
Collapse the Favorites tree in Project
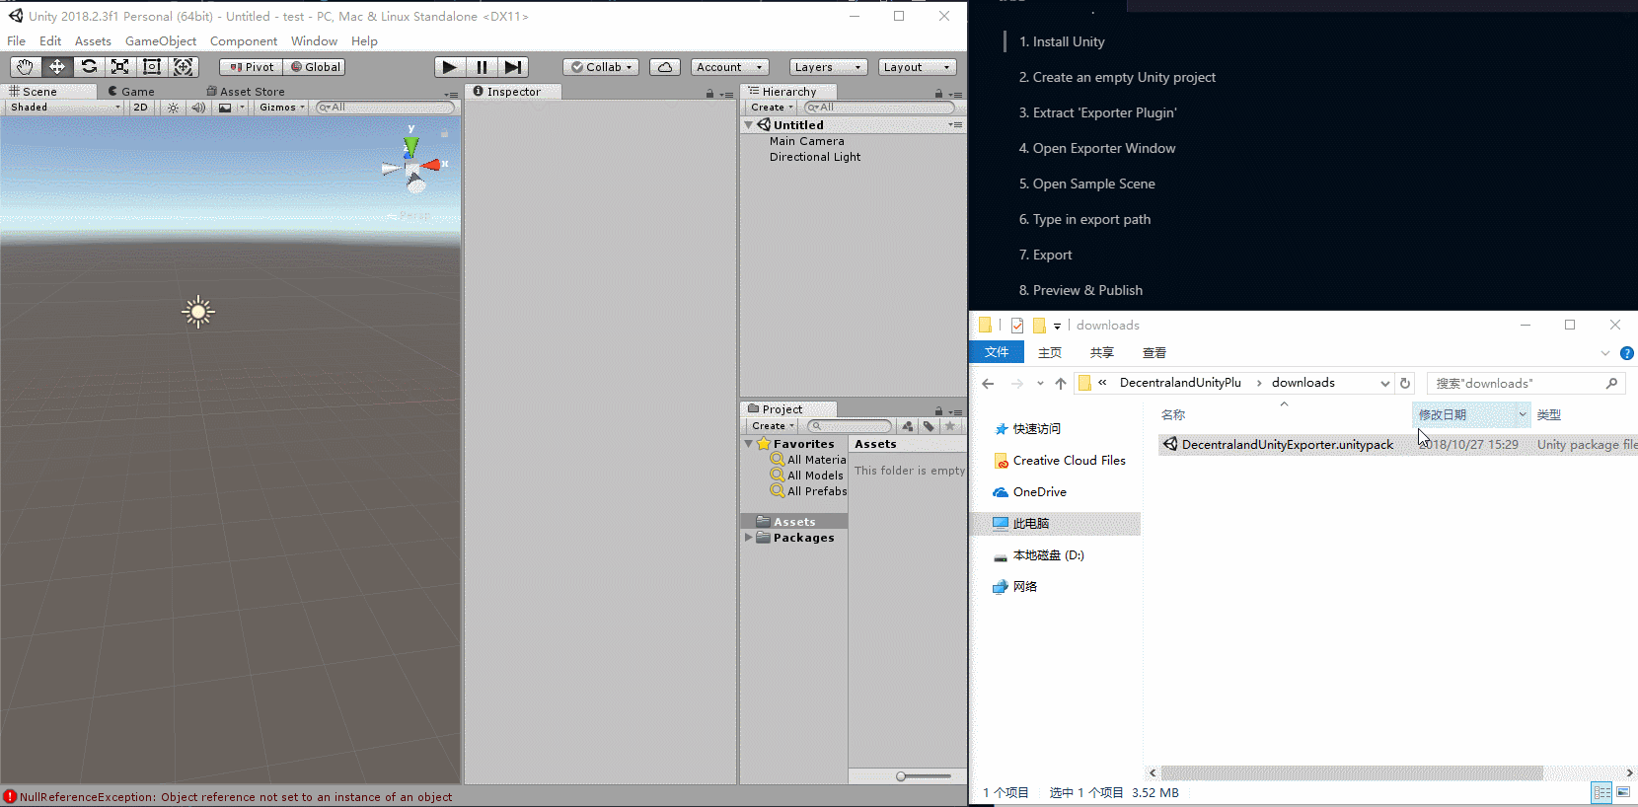[749, 444]
